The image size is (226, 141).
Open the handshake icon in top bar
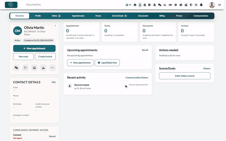(170, 5)
